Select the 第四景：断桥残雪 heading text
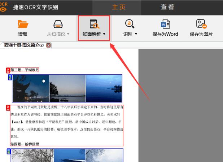223x162 pixels. click(25, 144)
